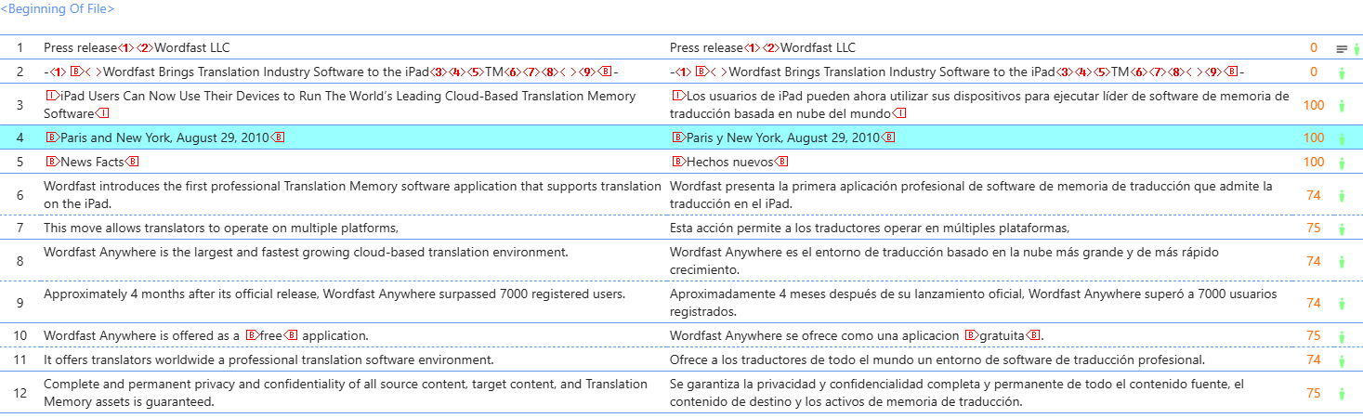
Task: Click the green person icon on the iPad Users segment row
Action: [x=1341, y=106]
